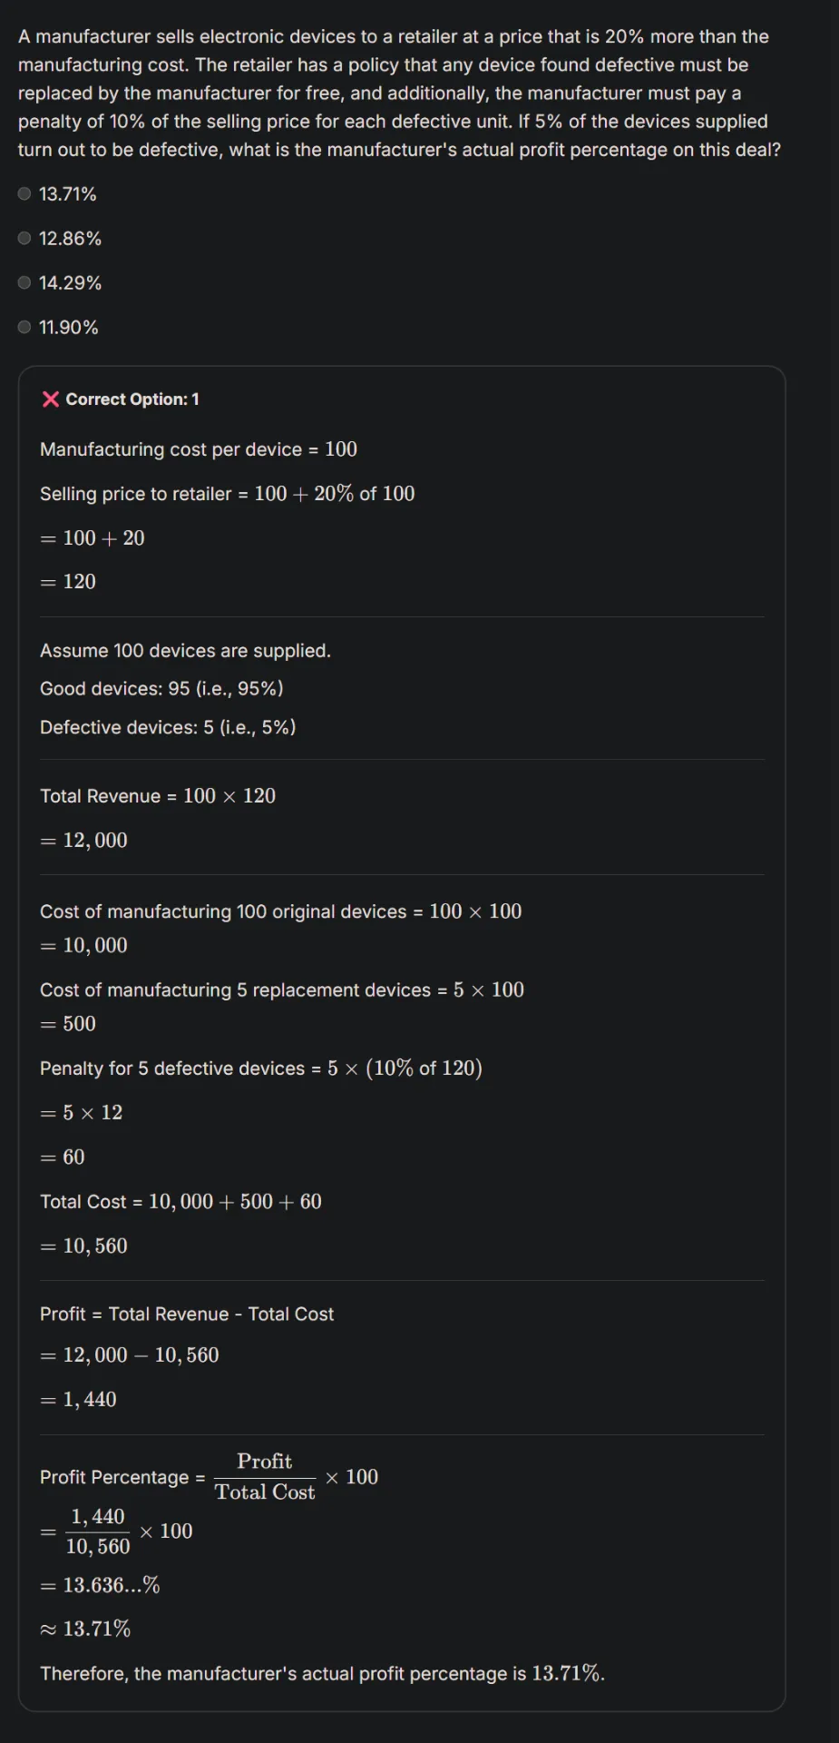Choose the 14.29% option radio button
The height and width of the screenshot is (1743, 839).
24,282
